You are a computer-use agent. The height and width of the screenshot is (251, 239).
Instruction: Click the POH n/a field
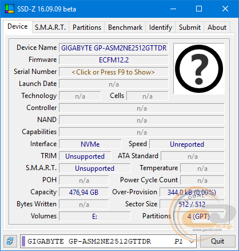[84, 181]
